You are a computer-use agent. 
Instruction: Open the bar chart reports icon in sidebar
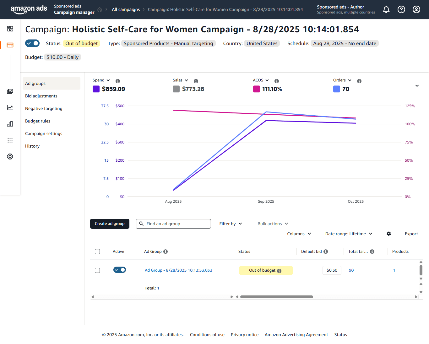point(10,124)
